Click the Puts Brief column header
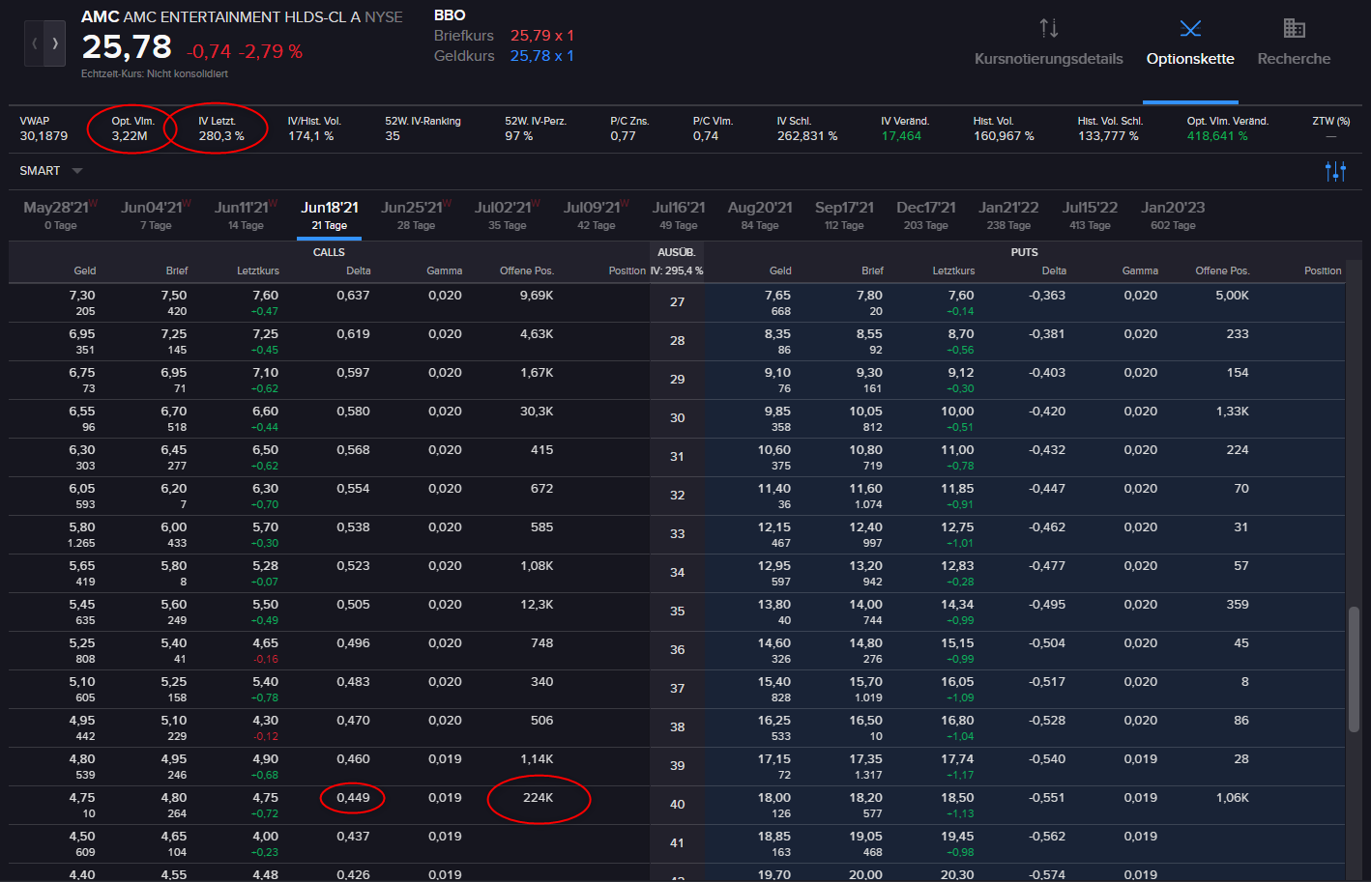This screenshot has width=1371, height=882. click(x=872, y=270)
